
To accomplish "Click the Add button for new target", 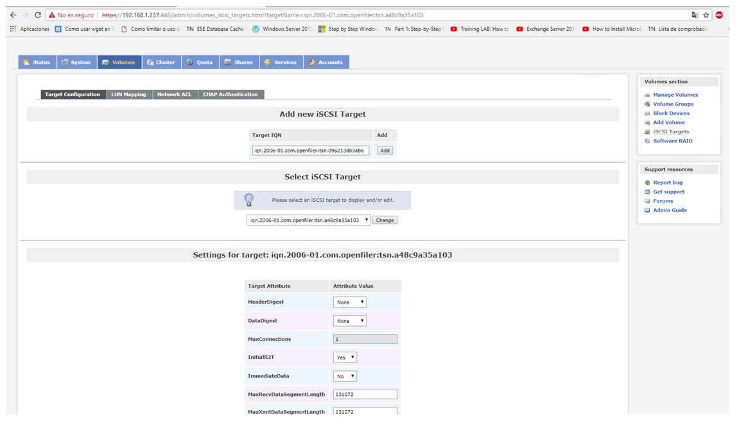I will 385,151.
